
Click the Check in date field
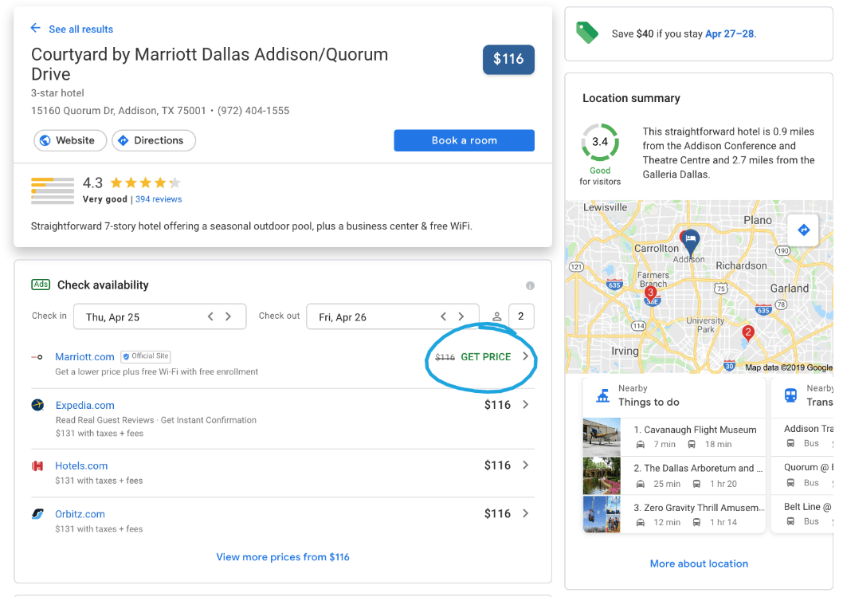coord(159,316)
